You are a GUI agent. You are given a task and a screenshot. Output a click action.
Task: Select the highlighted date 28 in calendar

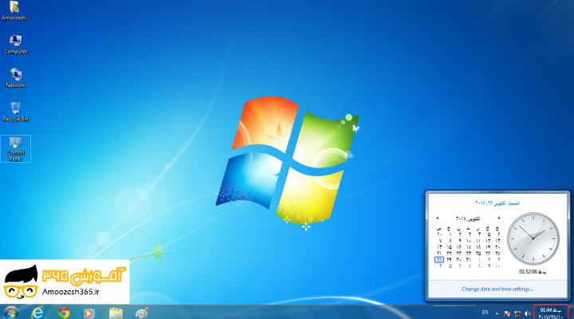click(439, 260)
